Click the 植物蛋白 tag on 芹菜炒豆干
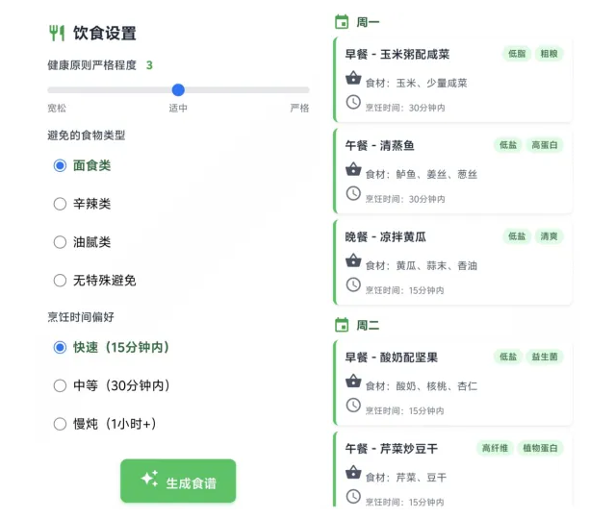Image resolution: width=590 pixels, height=518 pixels. pyautogui.click(x=541, y=448)
